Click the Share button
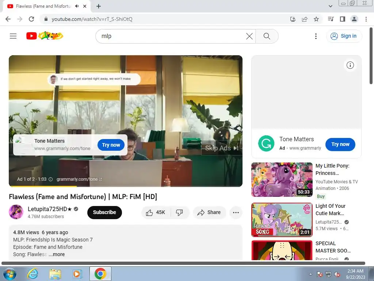 tap(209, 213)
